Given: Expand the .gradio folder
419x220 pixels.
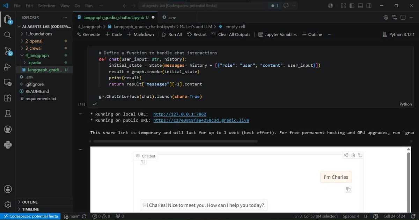Looking at the screenshot, I should (x=35, y=63).
